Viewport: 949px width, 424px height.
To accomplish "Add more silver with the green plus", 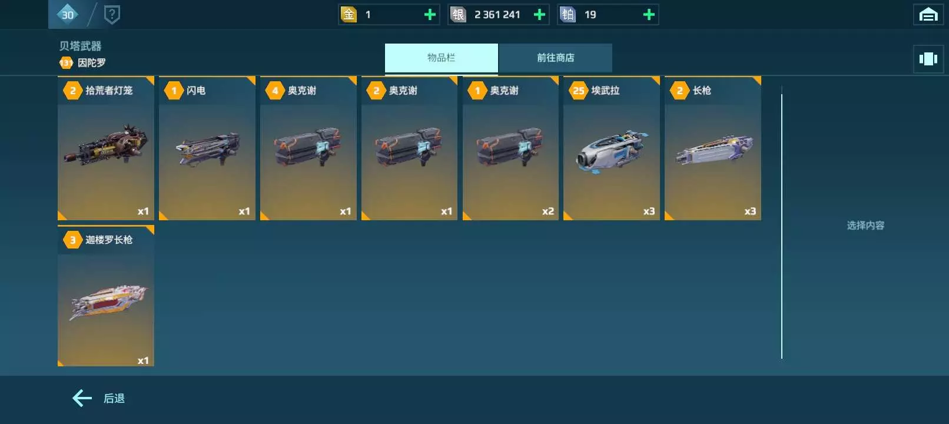I will (539, 15).
